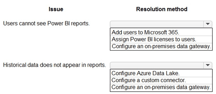Click the 'Issue' column heading

pos(56,9)
